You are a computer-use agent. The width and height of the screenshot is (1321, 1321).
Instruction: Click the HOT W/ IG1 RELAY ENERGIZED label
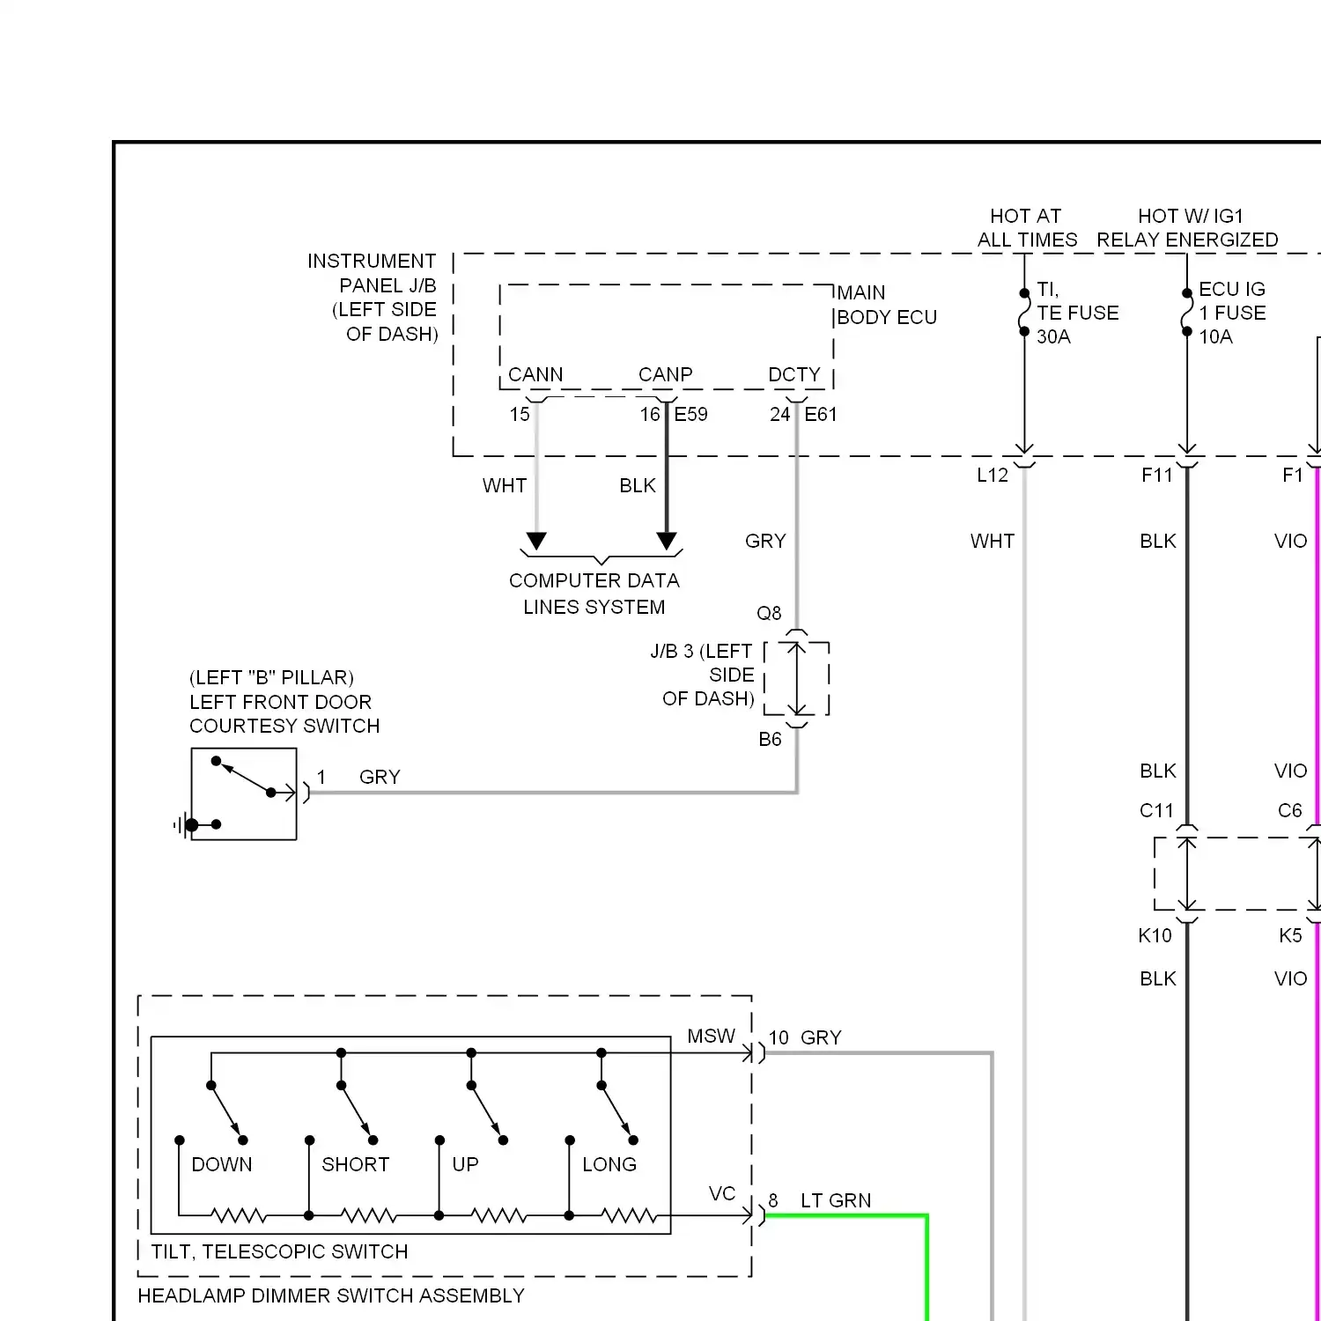coord(1187,228)
